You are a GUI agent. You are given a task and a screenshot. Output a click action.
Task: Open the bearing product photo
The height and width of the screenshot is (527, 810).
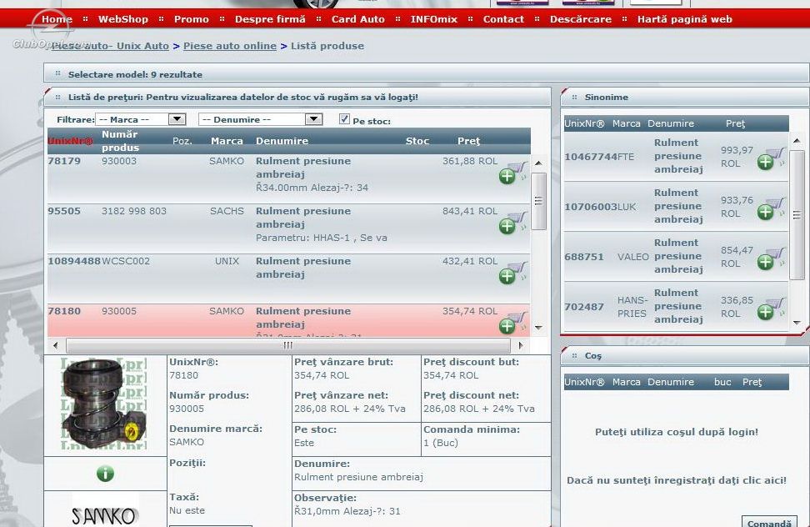104,404
